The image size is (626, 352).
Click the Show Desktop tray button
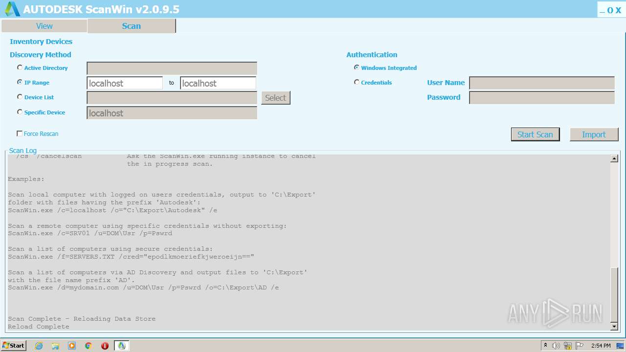[x=620, y=346]
